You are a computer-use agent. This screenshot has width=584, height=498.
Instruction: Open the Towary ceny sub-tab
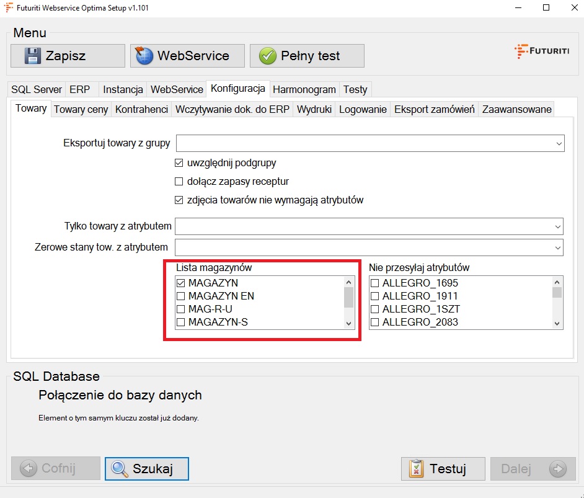pyautogui.click(x=81, y=109)
